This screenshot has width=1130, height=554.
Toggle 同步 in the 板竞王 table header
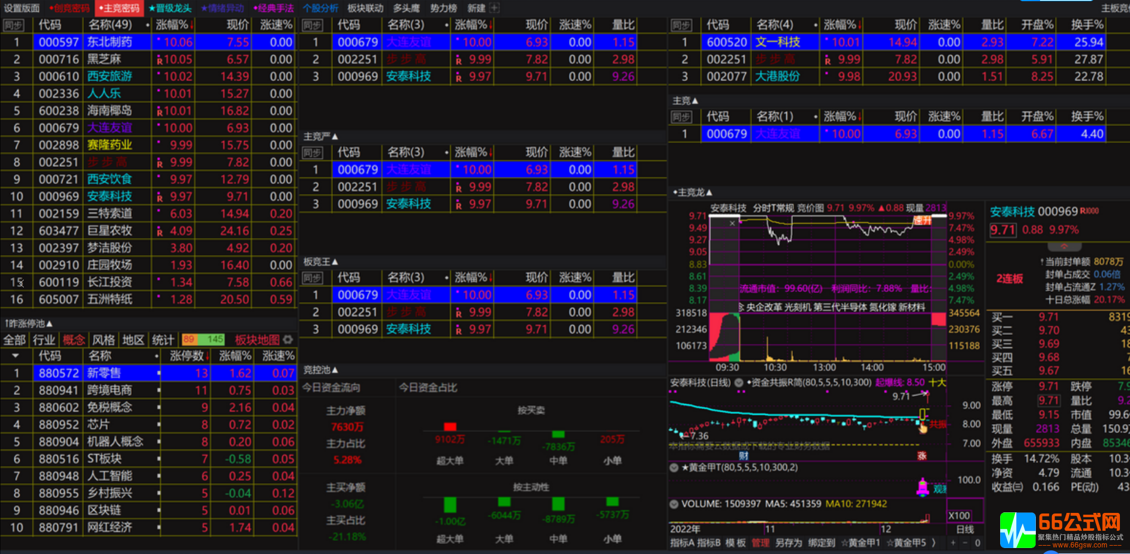(x=312, y=278)
